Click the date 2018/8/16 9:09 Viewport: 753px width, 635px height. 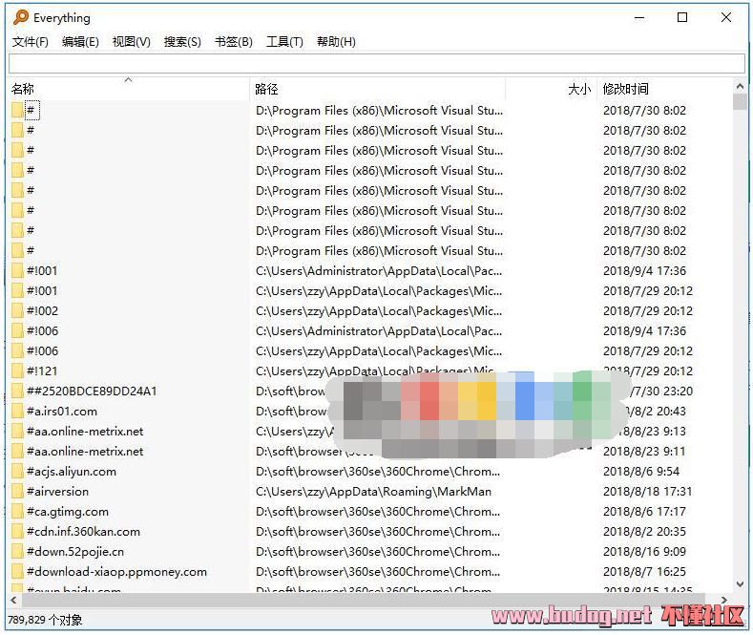coord(644,551)
